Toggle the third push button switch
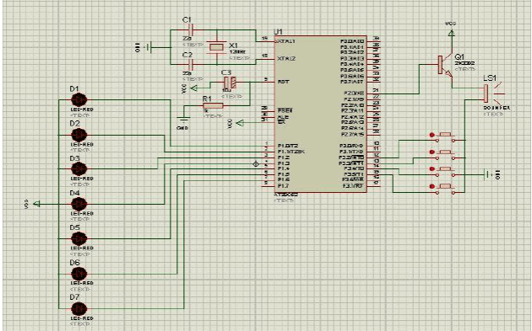This screenshot has height=331, width=532. (x=445, y=172)
